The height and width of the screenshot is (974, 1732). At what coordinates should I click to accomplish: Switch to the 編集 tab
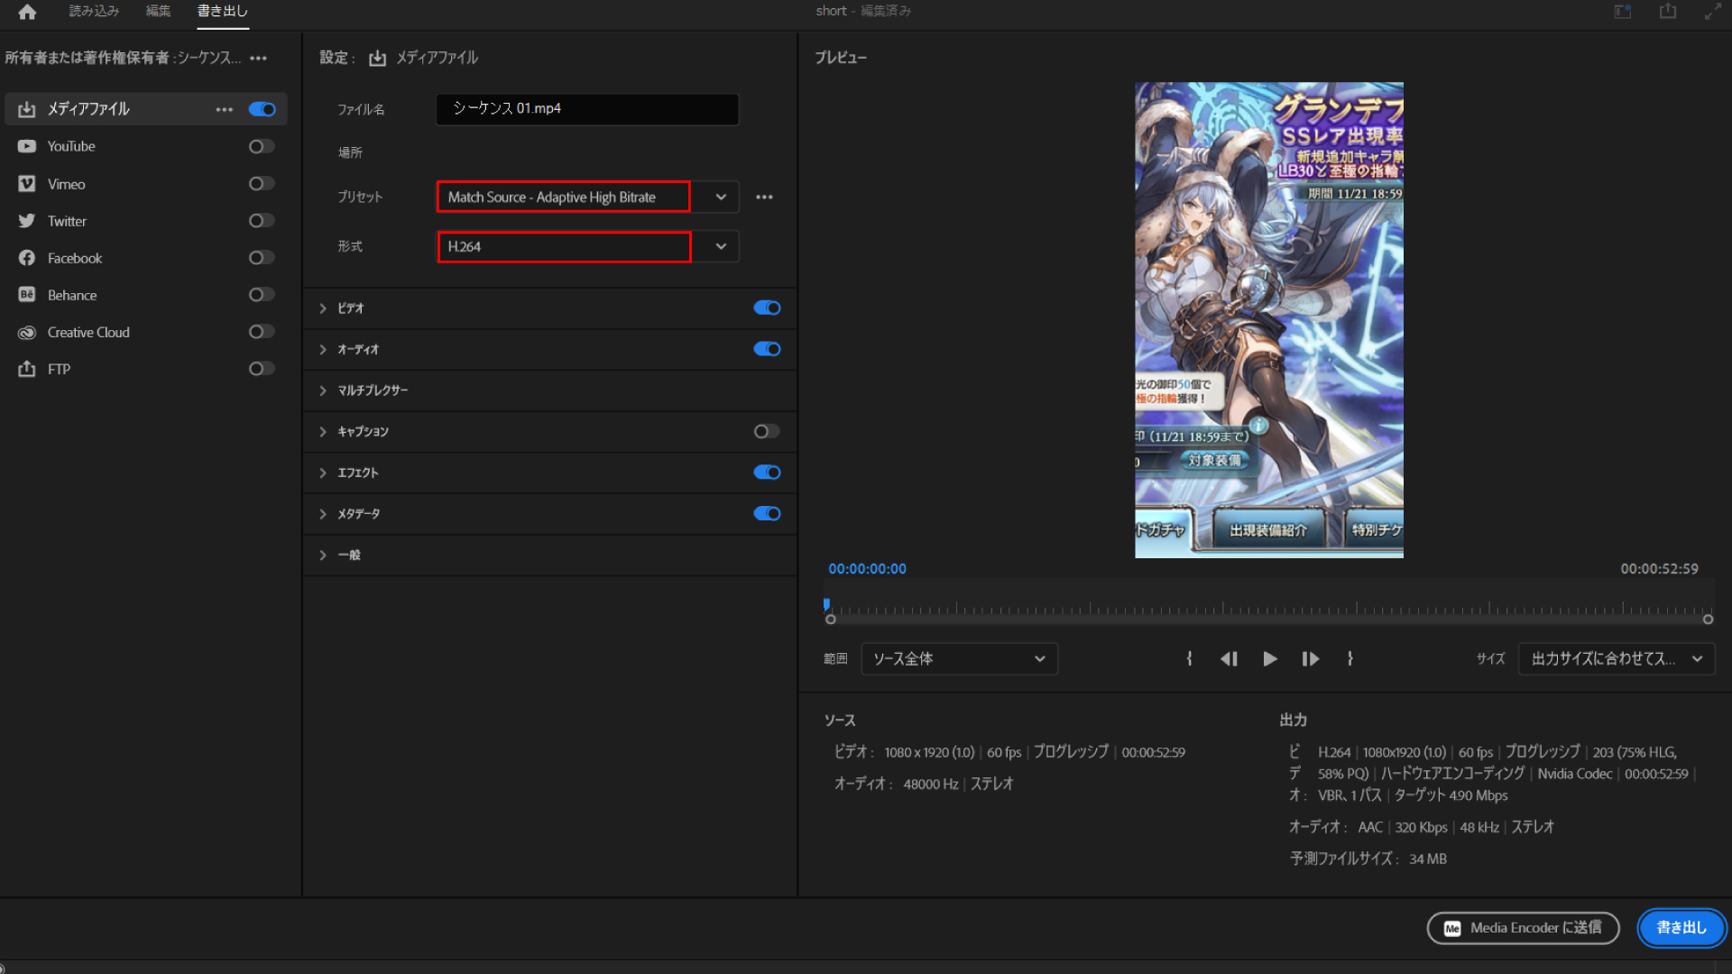(x=157, y=12)
